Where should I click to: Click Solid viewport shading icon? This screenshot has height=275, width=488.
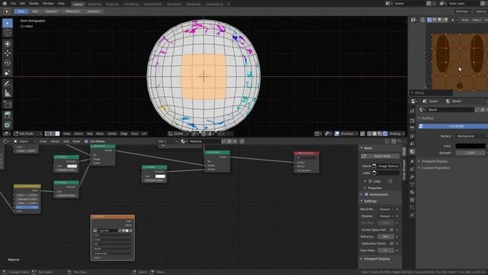tap(374, 134)
